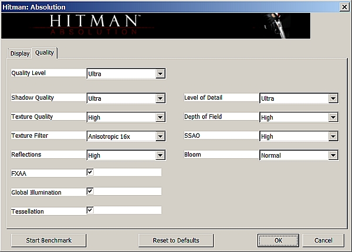Open the Quality Level dropdown

tap(126, 74)
